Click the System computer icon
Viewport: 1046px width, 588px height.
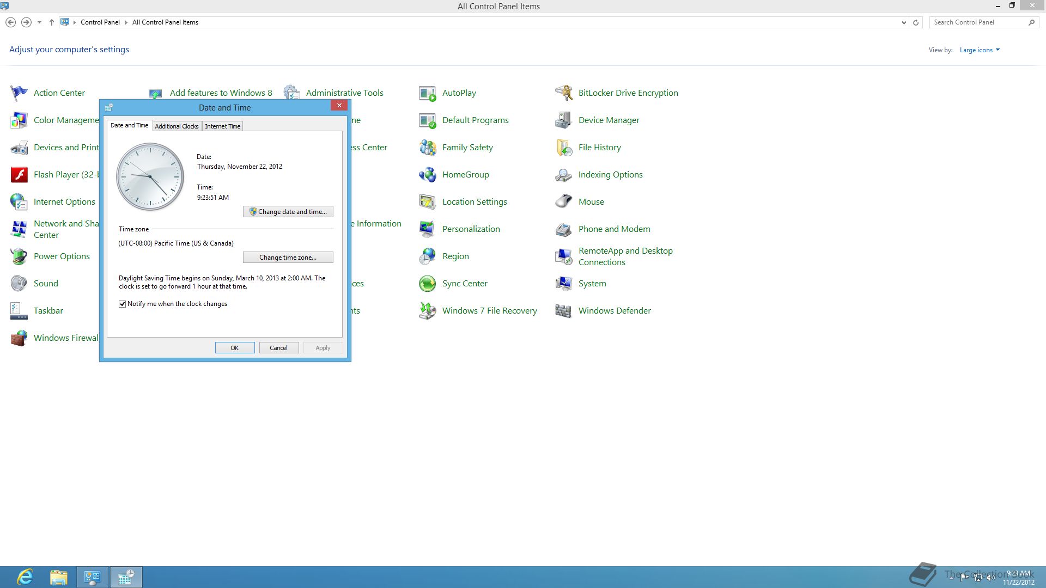tap(564, 284)
